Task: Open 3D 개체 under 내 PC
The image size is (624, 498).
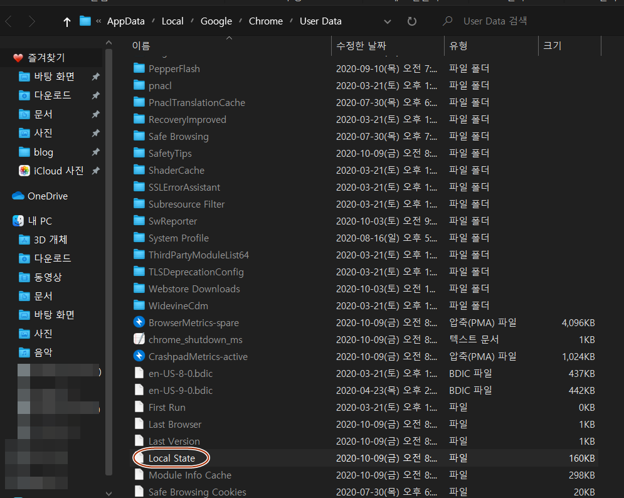Action: pos(50,240)
